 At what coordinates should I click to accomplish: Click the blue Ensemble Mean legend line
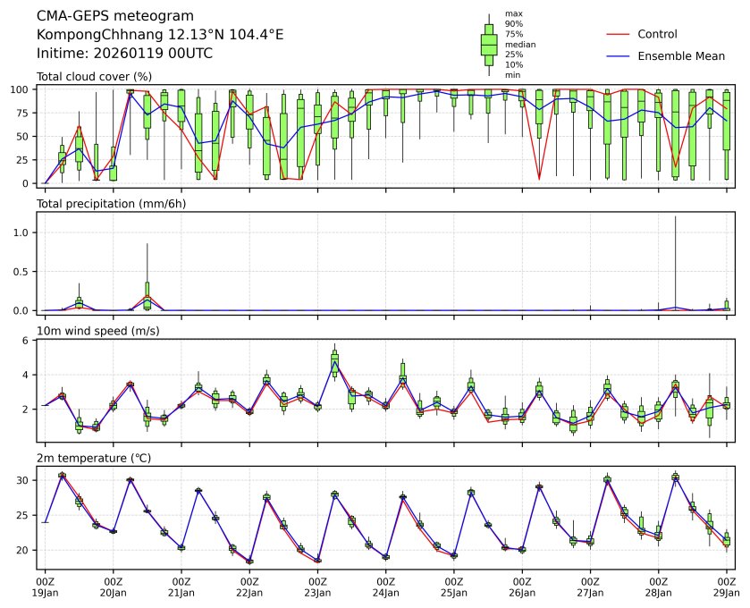pyautogui.click(x=619, y=56)
